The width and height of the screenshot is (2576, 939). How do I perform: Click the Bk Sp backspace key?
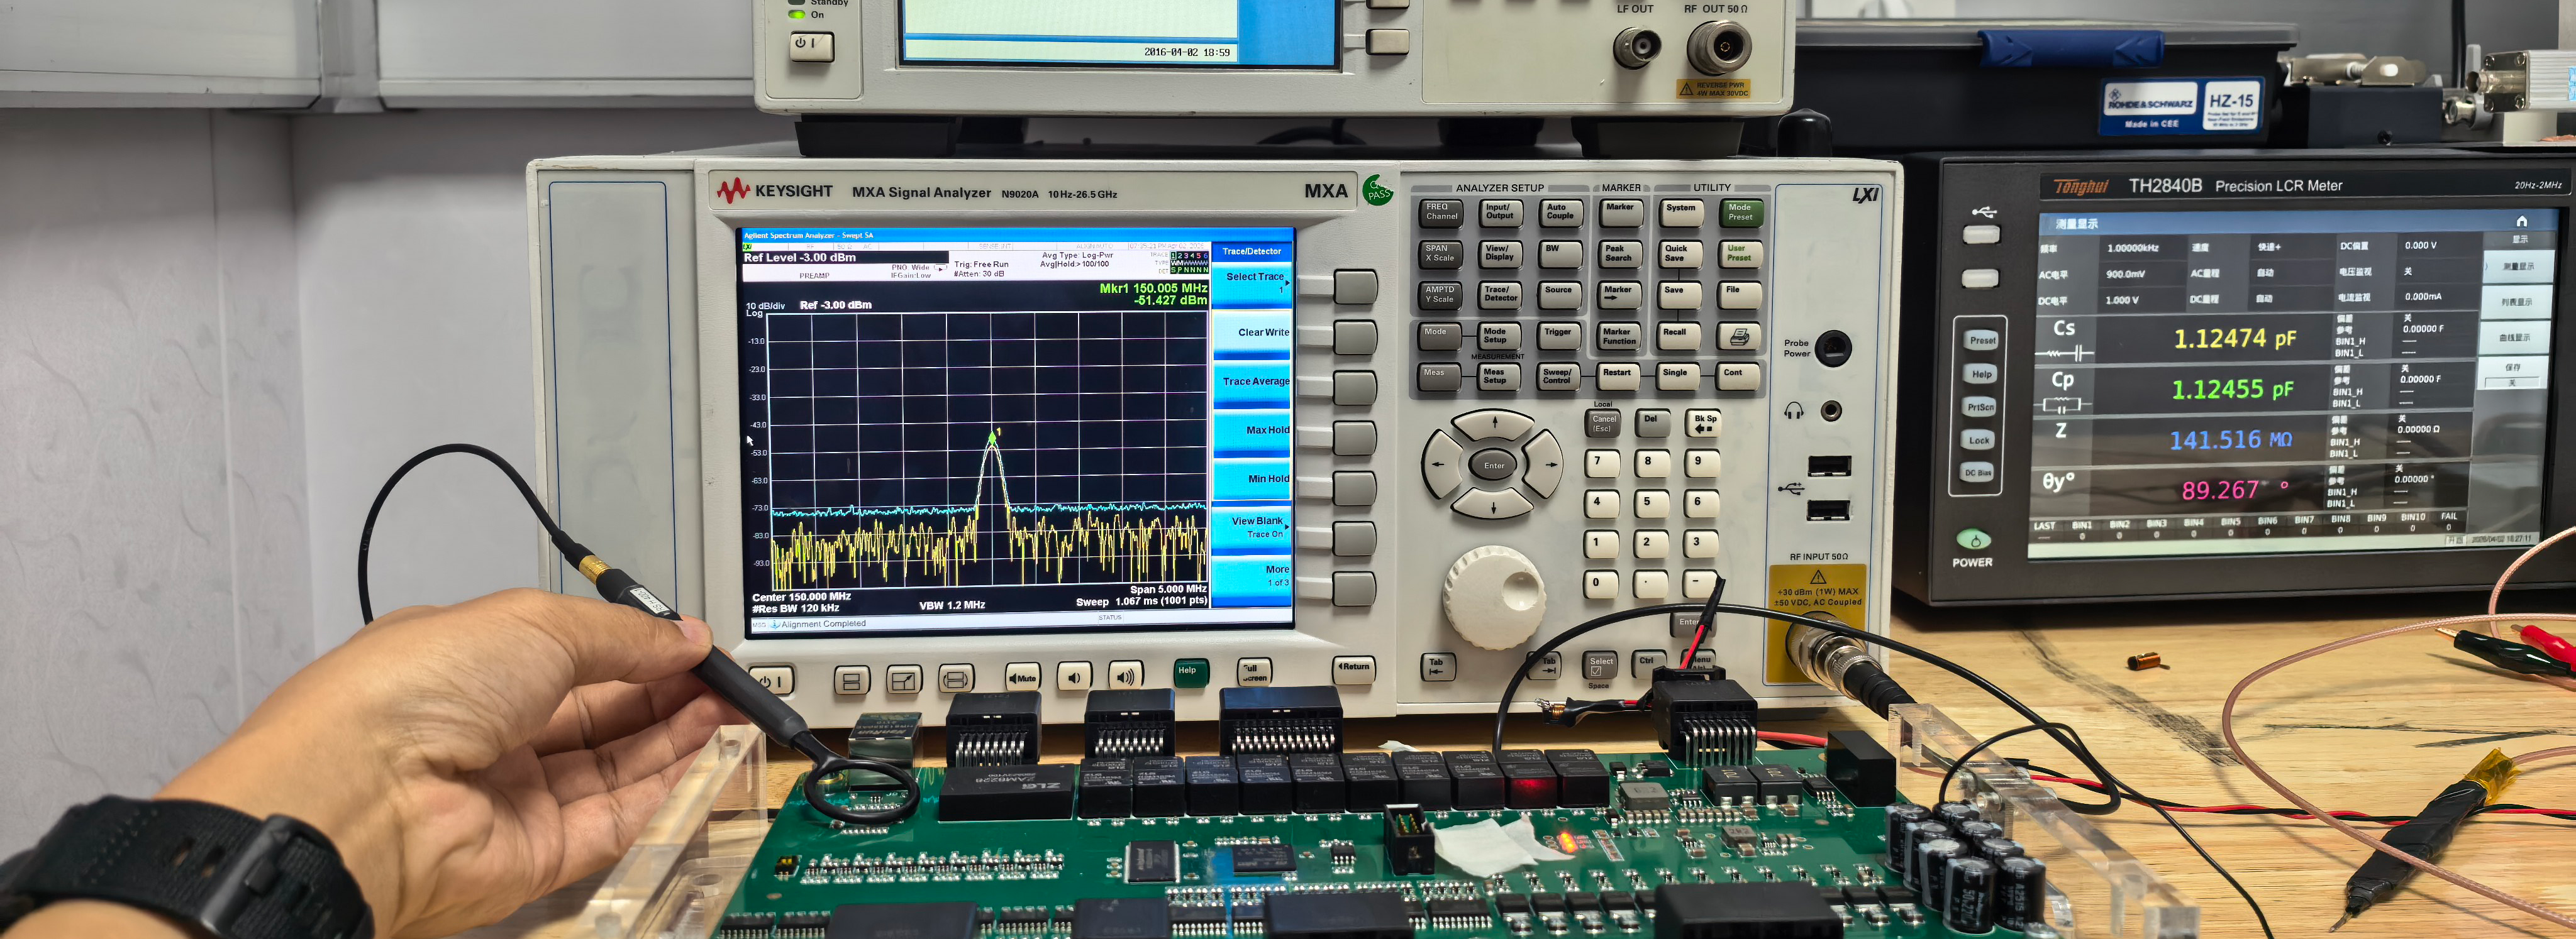[1704, 424]
